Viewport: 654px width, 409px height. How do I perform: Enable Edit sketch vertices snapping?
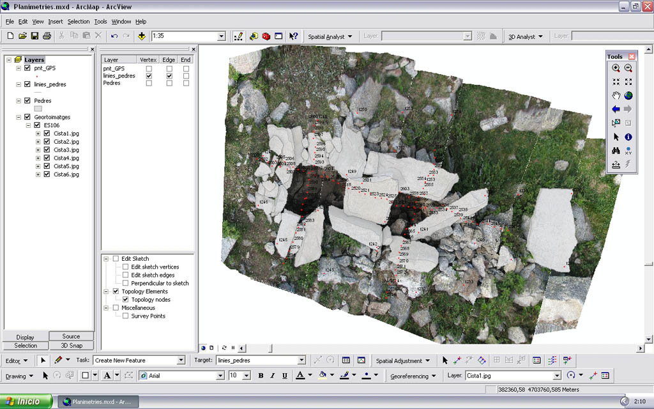[126, 267]
